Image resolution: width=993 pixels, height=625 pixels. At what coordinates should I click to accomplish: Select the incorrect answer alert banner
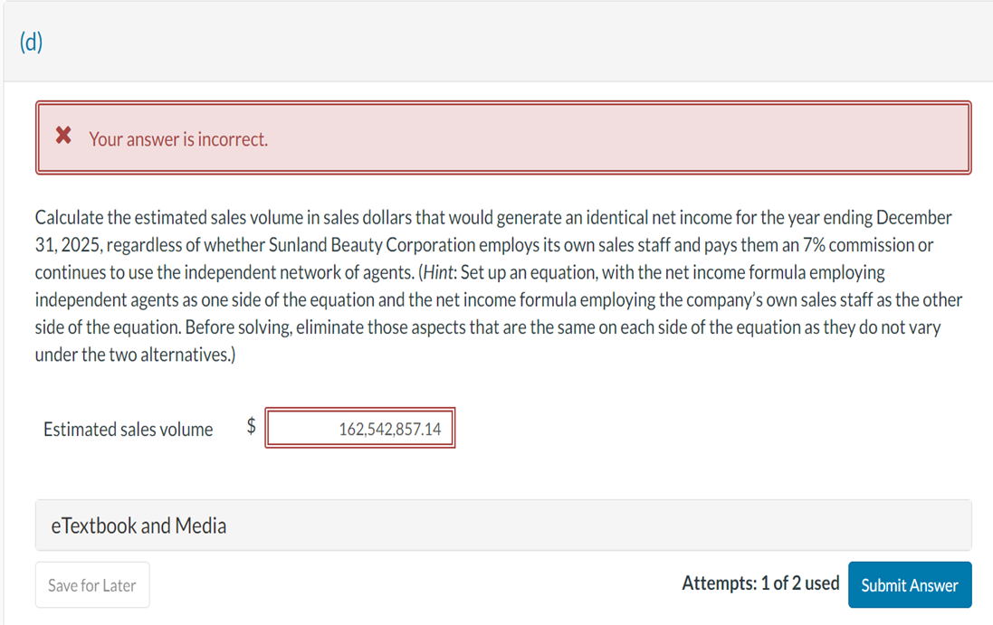(504, 137)
